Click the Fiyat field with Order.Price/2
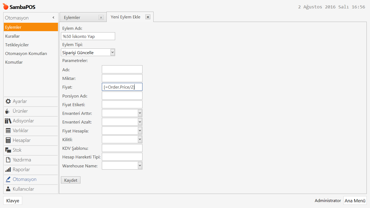The width and height of the screenshot is (370, 208). click(122, 87)
